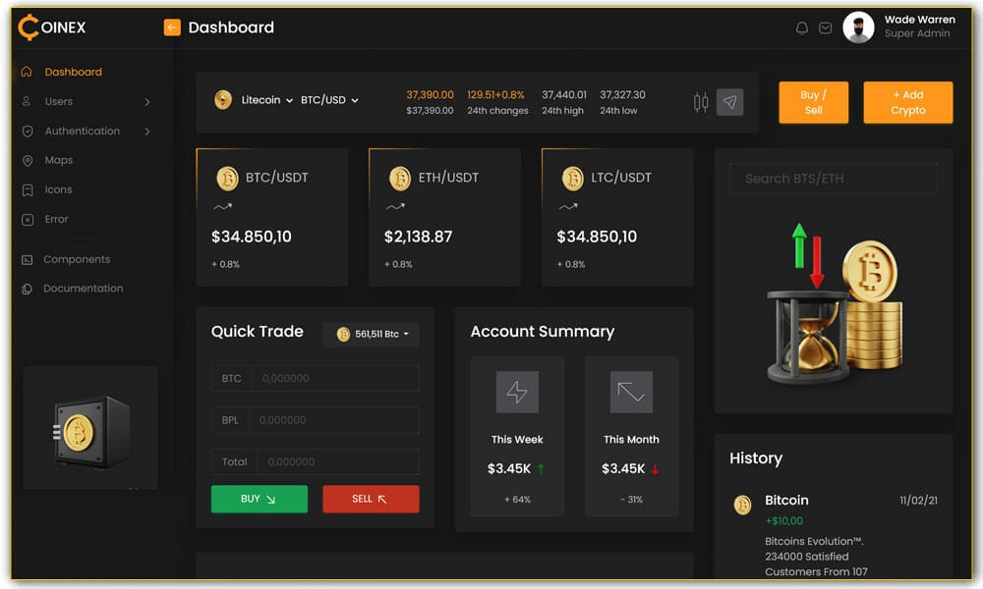Open the messages envelope icon
The width and height of the screenshot is (983, 589).
coord(827,28)
